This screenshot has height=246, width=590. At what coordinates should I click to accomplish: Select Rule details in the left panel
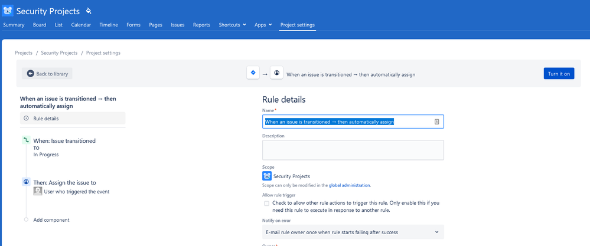tap(73, 119)
